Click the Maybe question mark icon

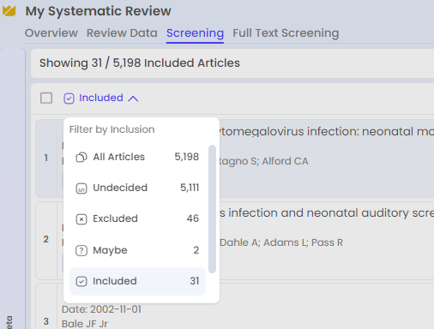click(81, 250)
